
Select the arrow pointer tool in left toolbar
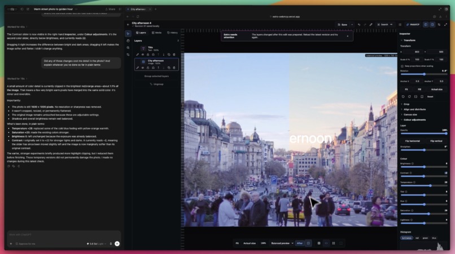coord(128,34)
